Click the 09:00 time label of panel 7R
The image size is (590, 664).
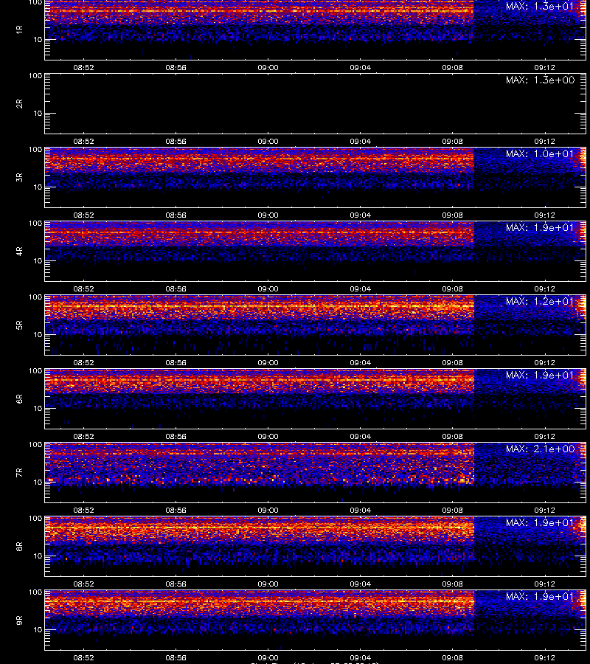tap(268, 511)
